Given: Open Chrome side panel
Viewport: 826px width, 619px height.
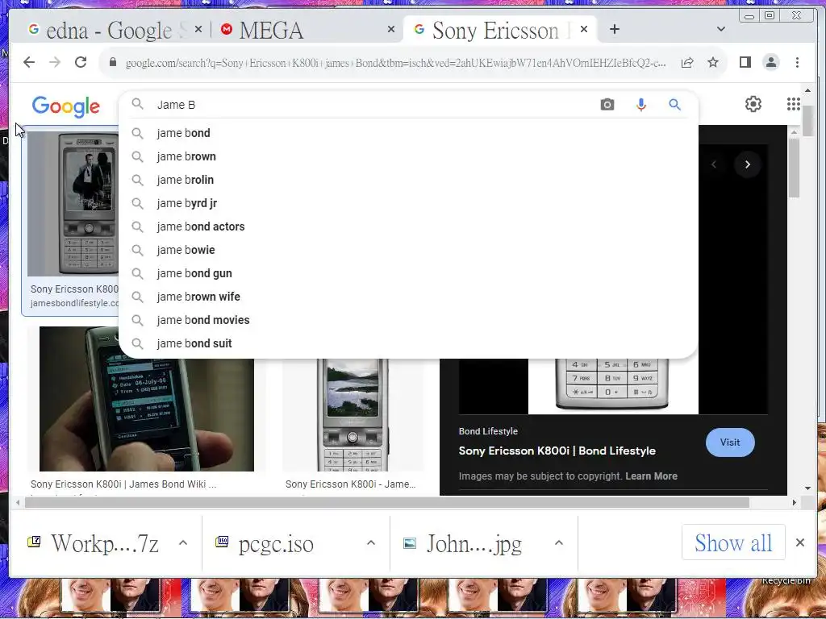Looking at the screenshot, I should coord(745,63).
